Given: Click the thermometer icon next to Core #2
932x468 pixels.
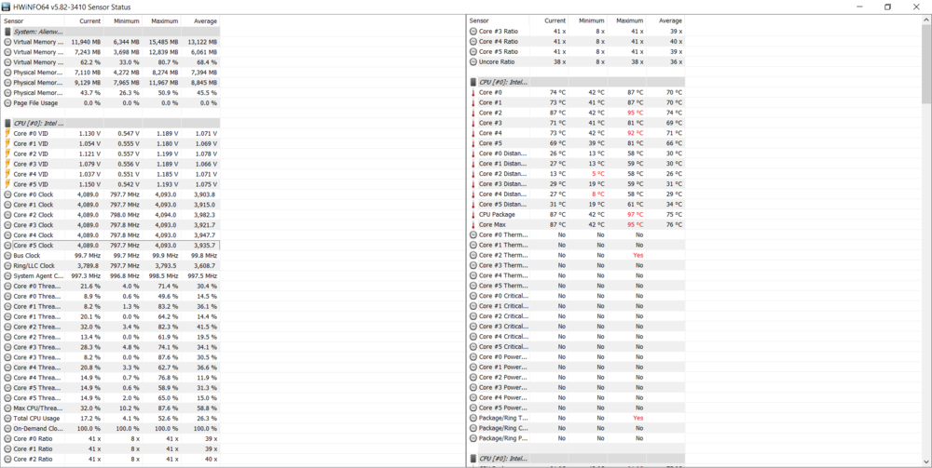Looking at the screenshot, I should coord(473,113).
